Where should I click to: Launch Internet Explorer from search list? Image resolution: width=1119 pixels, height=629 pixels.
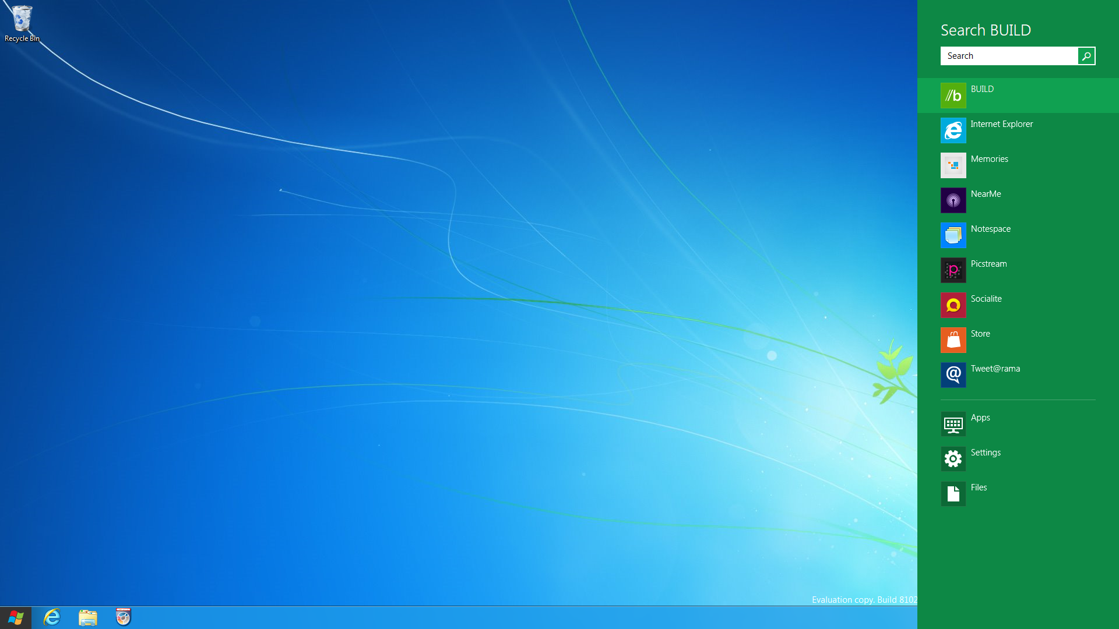tap(953, 130)
